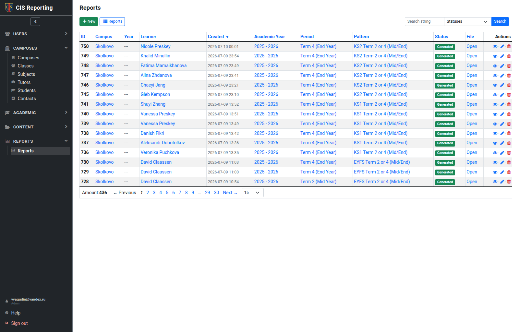Open learner Nicole Preskey
This screenshot has height=332, width=519.
155,46
